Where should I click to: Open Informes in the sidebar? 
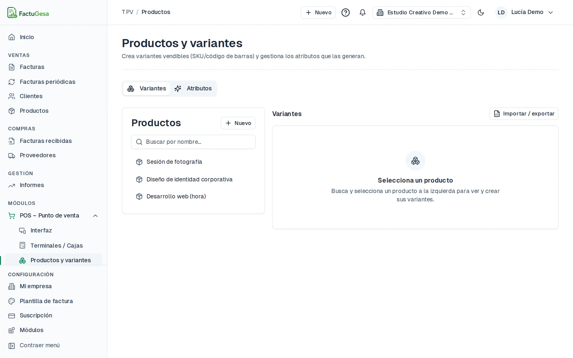pyautogui.click(x=53, y=185)
